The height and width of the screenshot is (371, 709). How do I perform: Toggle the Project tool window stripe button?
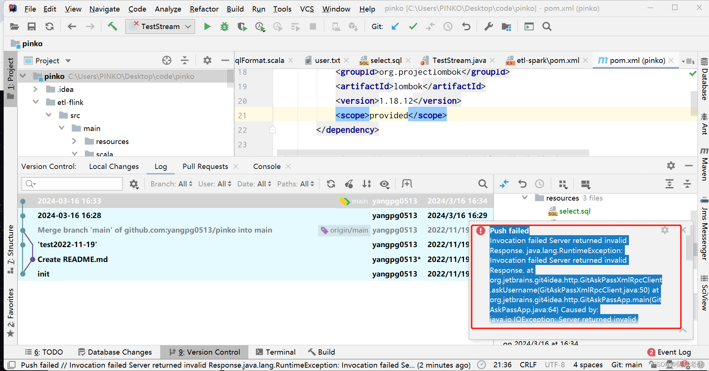pyautogui.click(x=10, y=79)
